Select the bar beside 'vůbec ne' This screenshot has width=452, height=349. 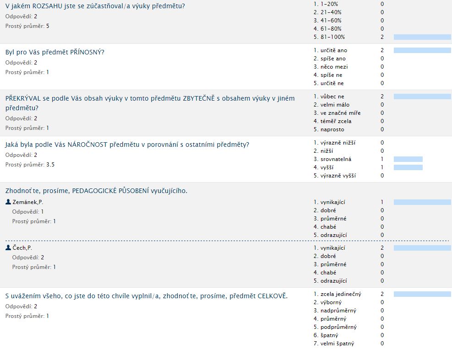(x=422, y=97)
